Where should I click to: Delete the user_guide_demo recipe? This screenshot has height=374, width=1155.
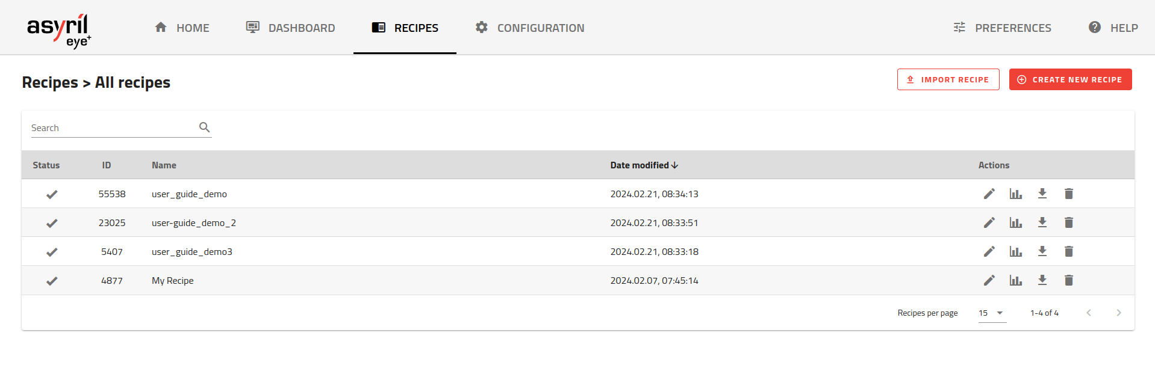pyautogui.click(x=1068, y=194)
